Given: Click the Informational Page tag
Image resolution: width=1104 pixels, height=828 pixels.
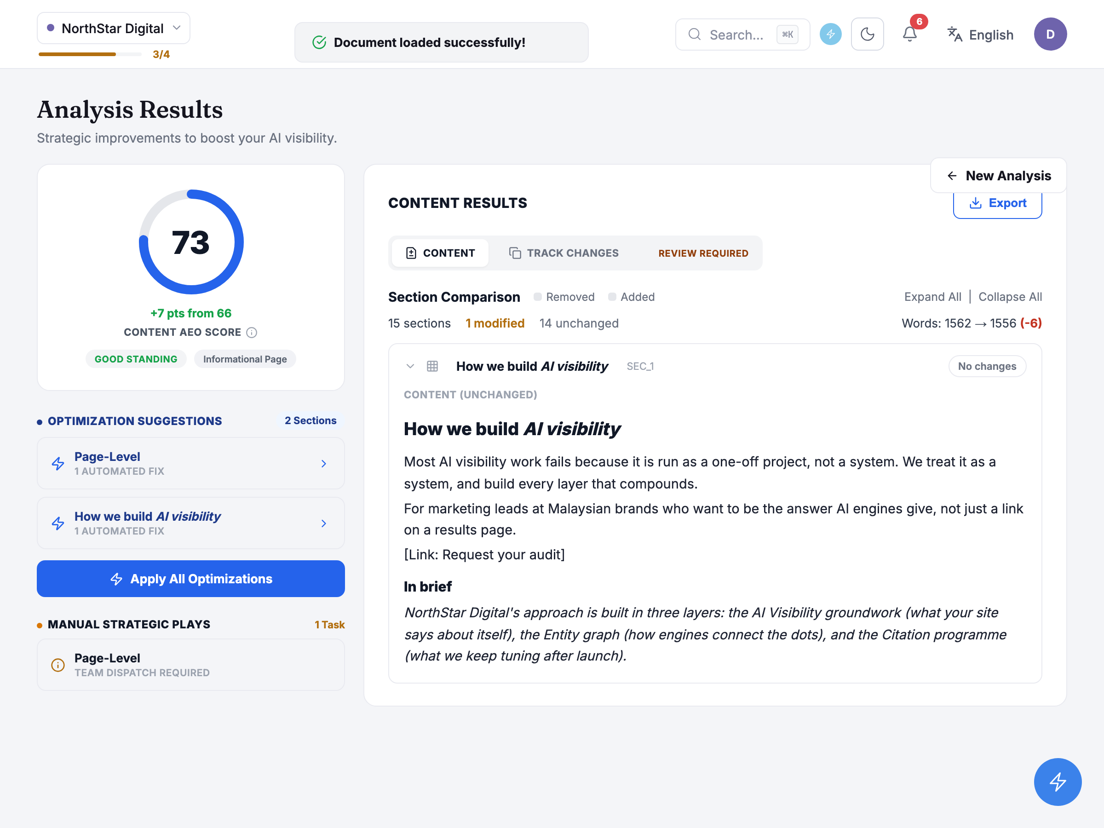Looking at the screenshot, I should click(x=245, y=359).
